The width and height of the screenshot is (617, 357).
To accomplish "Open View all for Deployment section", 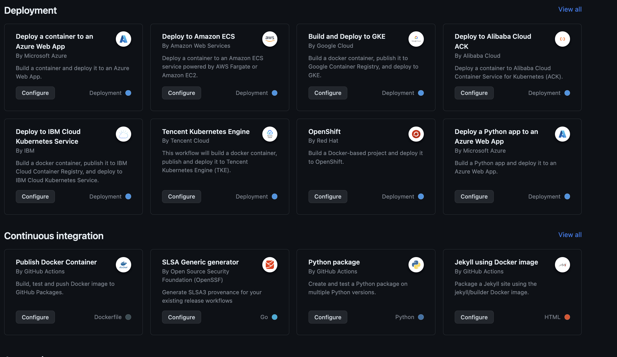I will click(x=570, y=9).
